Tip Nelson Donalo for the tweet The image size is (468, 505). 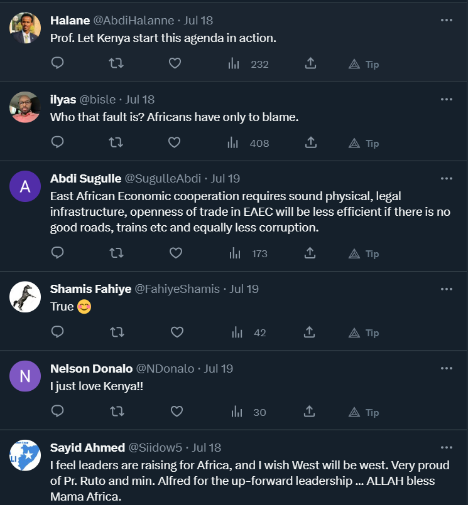[x=364, y=412]
